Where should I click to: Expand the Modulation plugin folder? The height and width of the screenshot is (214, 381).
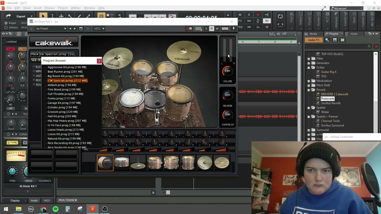[309, 81]
